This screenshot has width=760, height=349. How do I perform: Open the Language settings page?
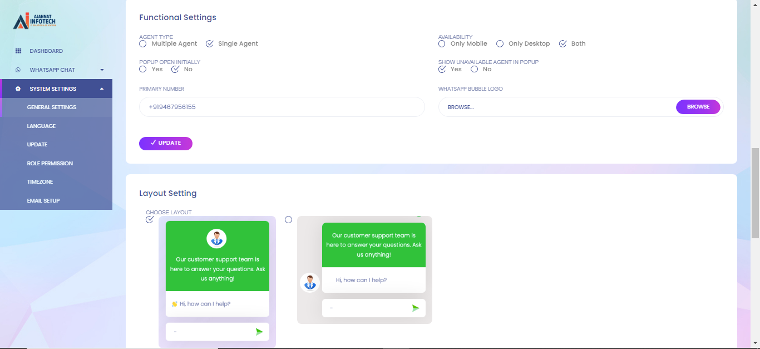[41, 126]
